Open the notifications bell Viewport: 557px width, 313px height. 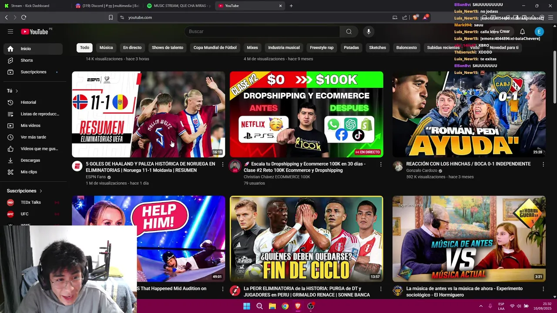[522, 31]
